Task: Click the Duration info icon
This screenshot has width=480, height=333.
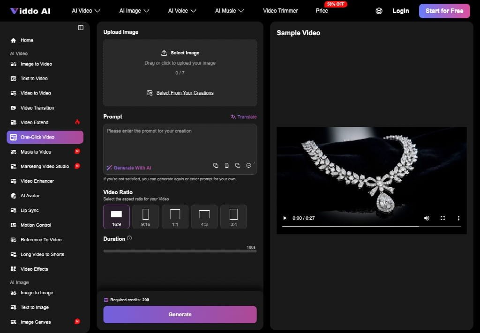Action: point(129,238)
